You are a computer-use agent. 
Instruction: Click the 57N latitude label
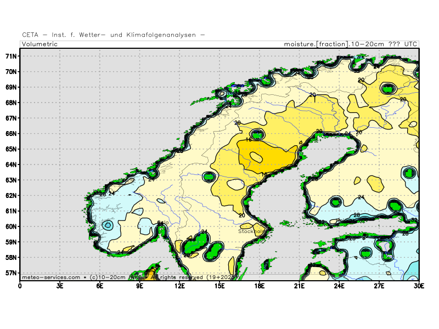click(11, 273)
